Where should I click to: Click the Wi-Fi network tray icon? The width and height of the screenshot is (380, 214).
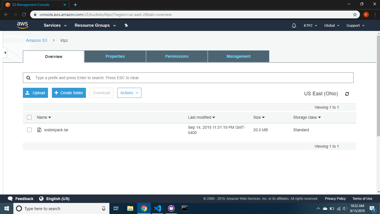pyautogui.click(x=339, y=208)
